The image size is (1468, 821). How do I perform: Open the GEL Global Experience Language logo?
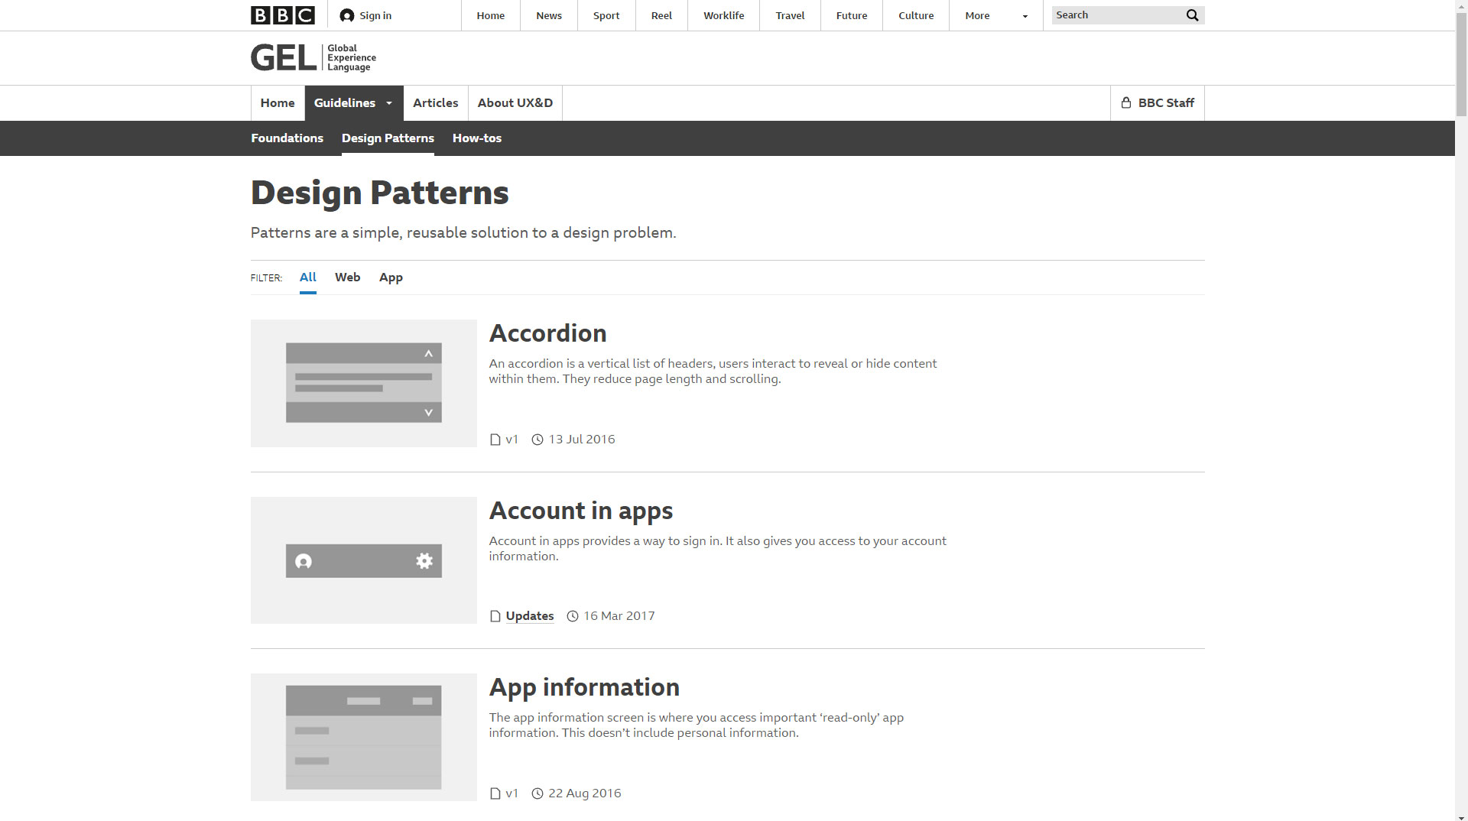click(313, 58)
